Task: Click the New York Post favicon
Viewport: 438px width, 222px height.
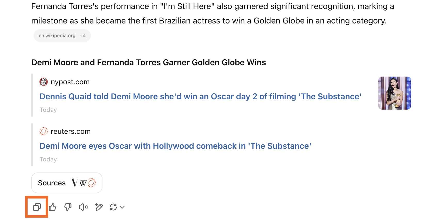Action: pyautogui.click(x=44, y=82)
